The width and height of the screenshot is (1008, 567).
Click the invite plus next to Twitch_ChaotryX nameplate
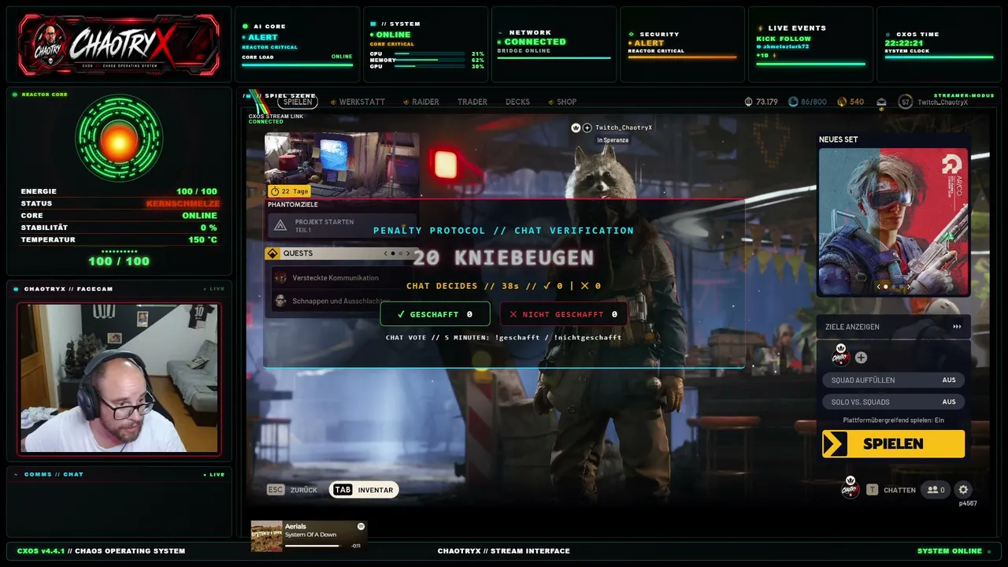[x=587, y=128]
